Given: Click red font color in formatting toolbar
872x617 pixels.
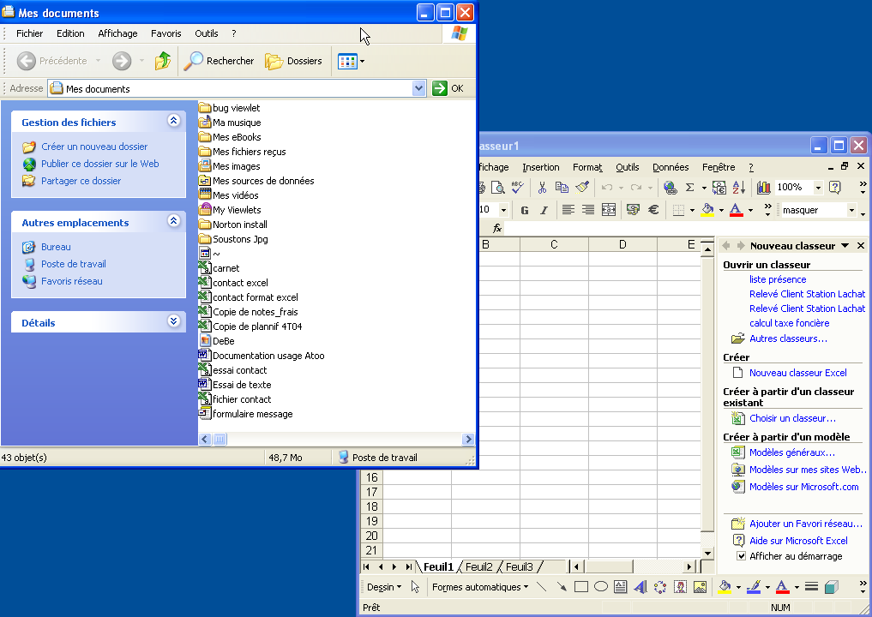Looking at the screenshot, I should pos(737,210).
